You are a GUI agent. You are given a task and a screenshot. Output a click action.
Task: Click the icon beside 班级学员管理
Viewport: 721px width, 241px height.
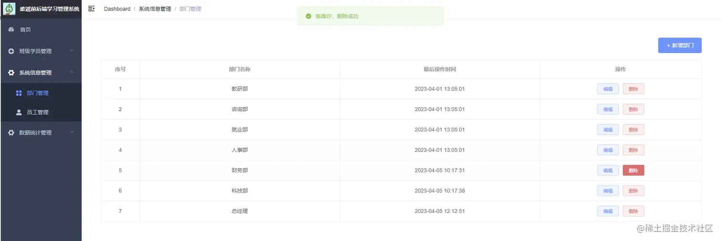tap(11, 51)
